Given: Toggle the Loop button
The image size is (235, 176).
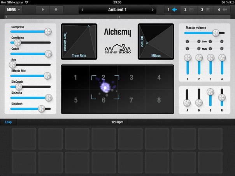Looking at the screenshot, I should pyautogui.click(x=8, y=122).
